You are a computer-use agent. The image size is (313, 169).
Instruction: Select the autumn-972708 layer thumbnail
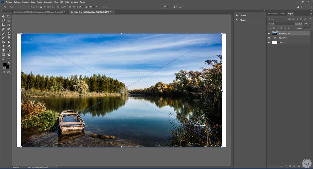(x=275, y=33)
